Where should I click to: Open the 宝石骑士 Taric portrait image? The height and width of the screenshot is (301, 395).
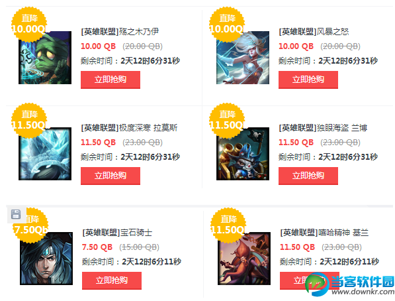[x=46, y=259]
